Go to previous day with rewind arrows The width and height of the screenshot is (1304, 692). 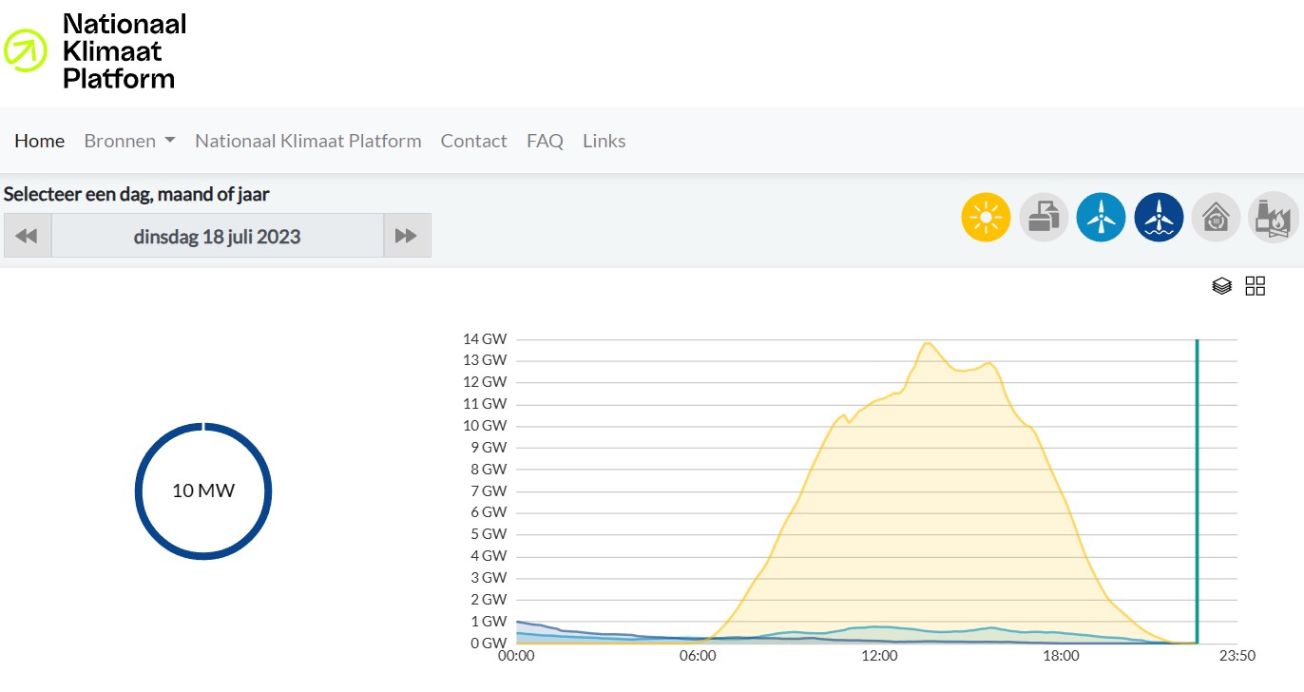pyautogui.click(x=28, y=236)
